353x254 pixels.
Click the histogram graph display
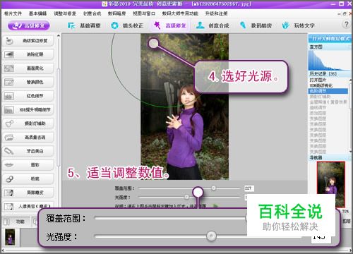pos(330,60)
